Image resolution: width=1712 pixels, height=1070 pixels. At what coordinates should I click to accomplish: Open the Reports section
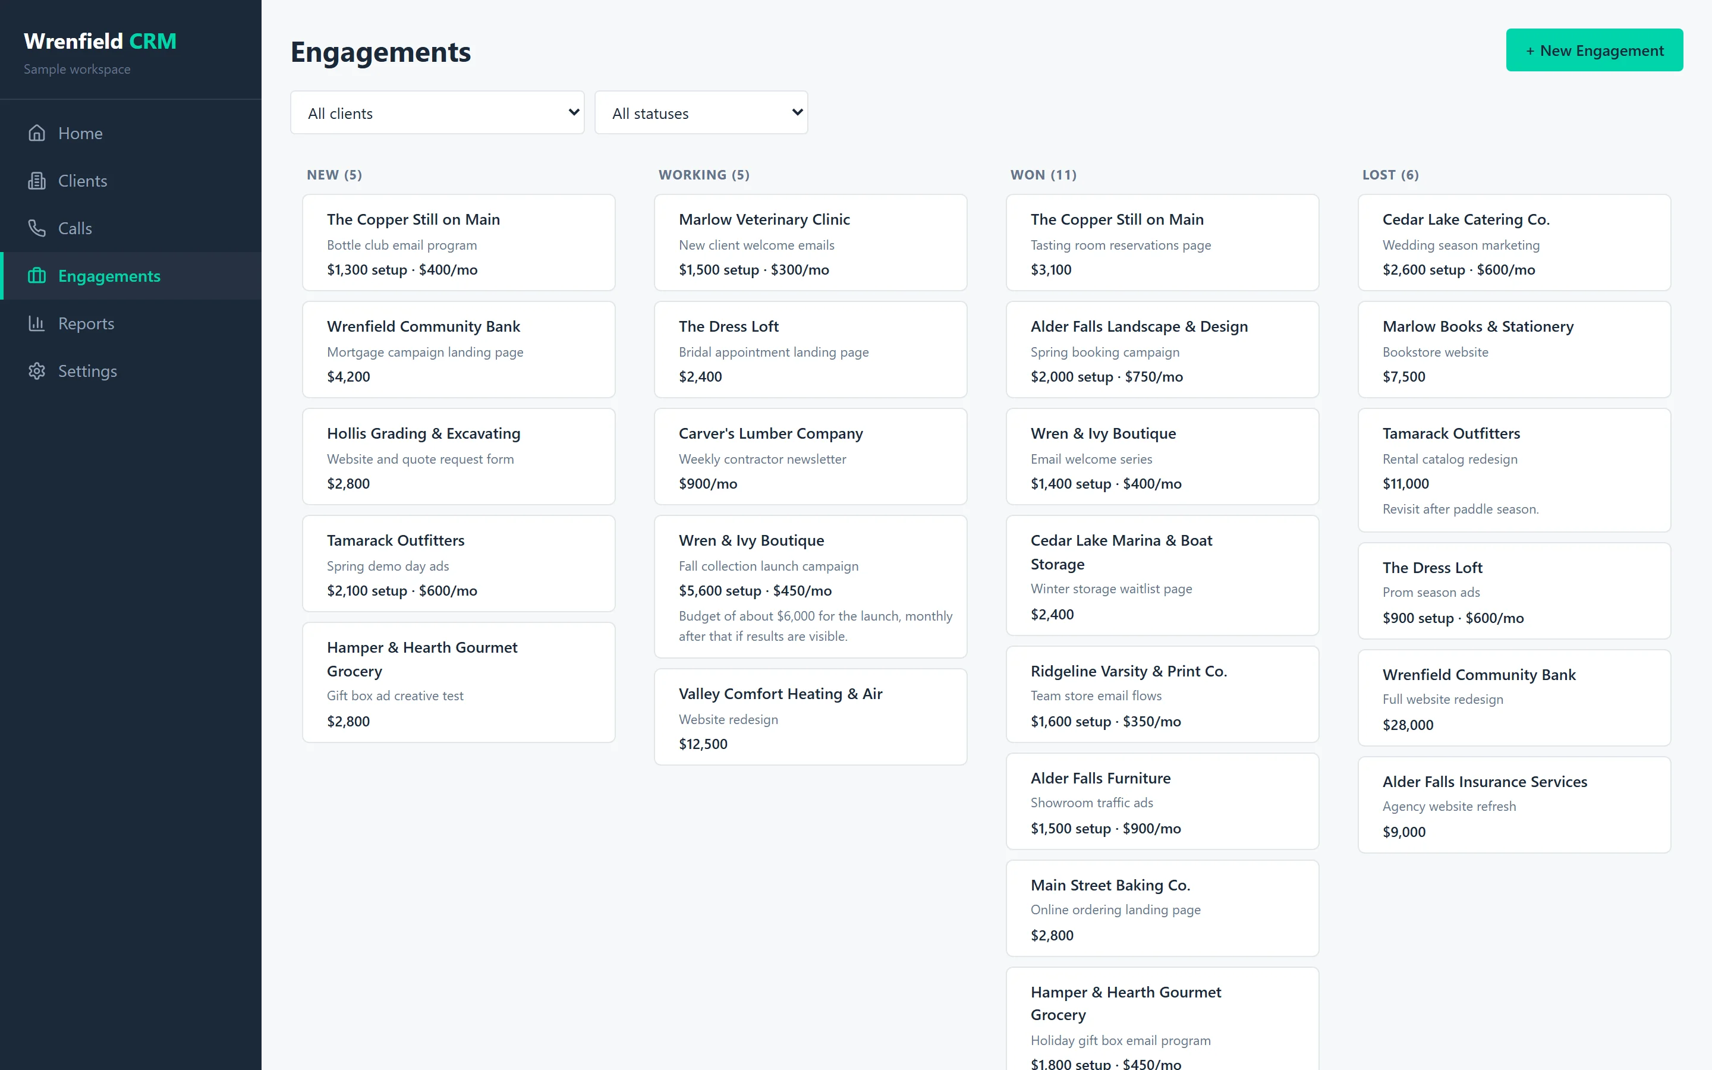click(131, 323)
